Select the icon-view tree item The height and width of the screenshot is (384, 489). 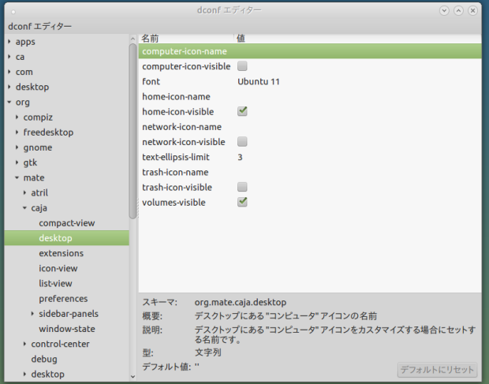58,268
